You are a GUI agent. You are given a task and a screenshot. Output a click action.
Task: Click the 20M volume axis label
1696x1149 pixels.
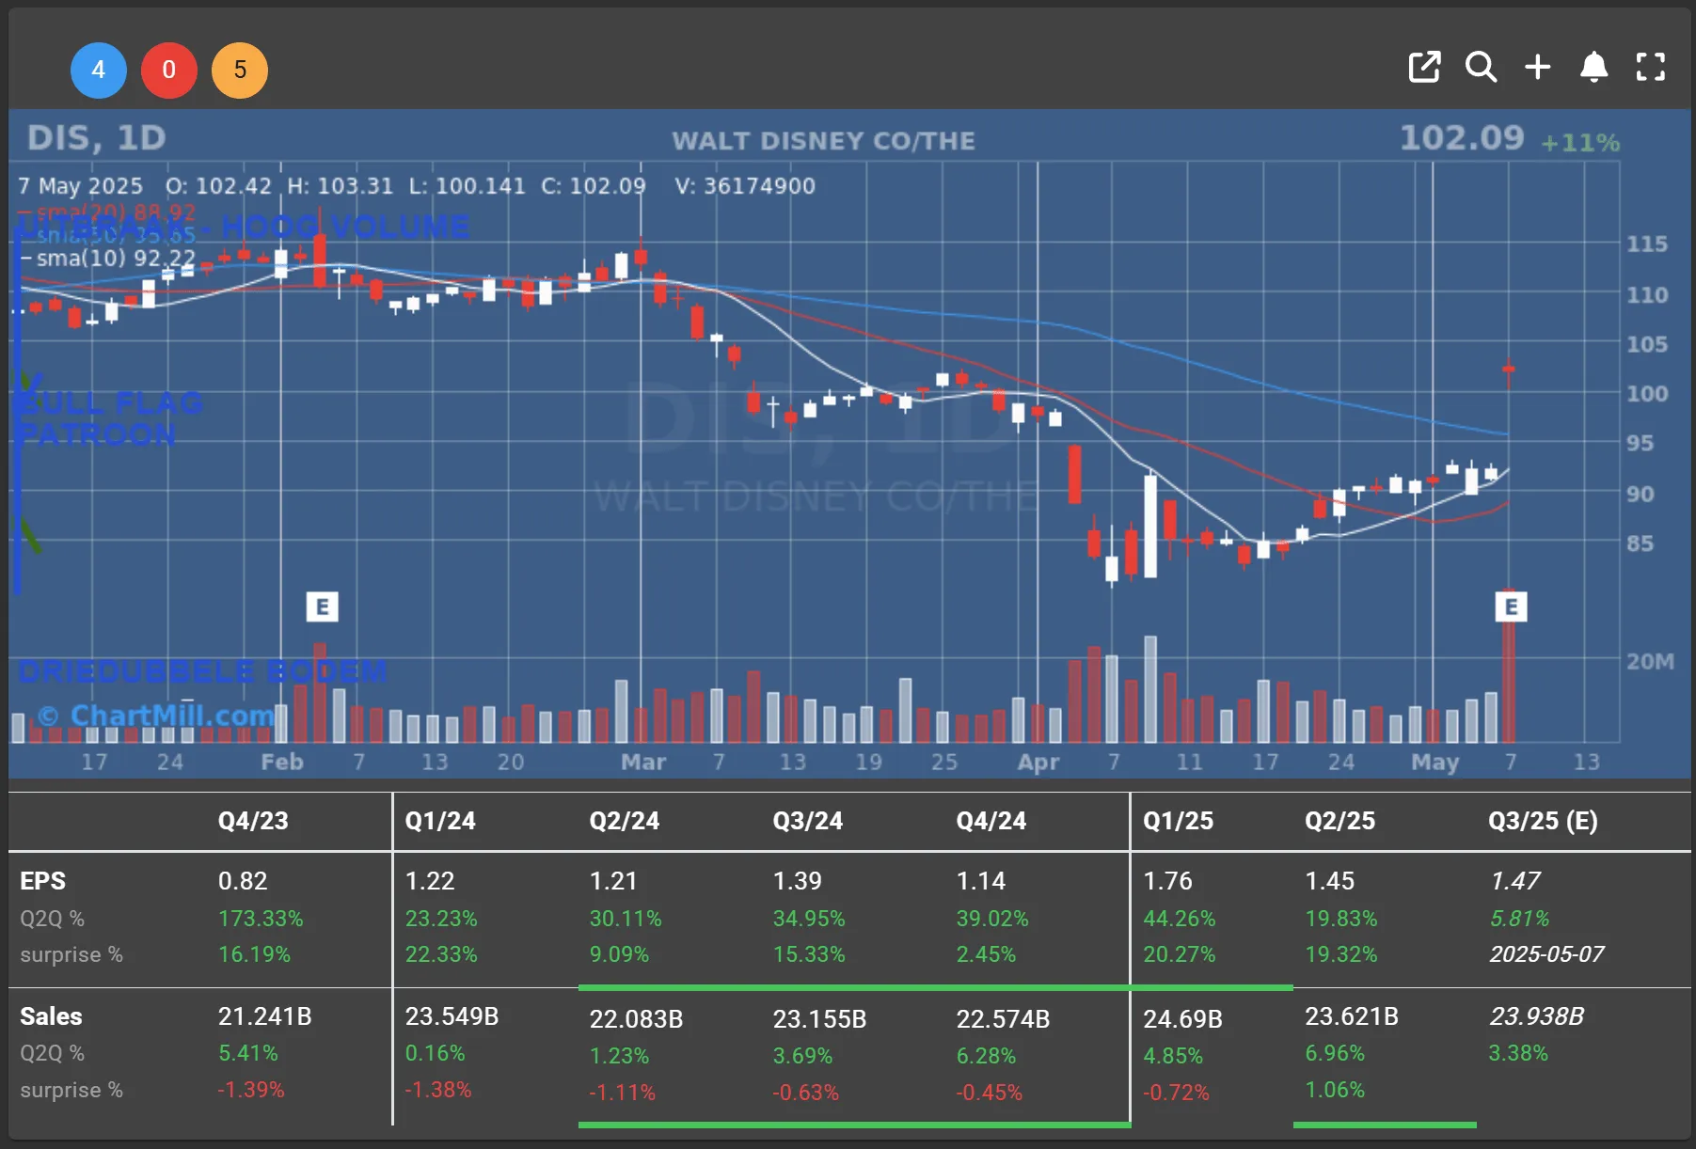click(x=1650, y=662)
